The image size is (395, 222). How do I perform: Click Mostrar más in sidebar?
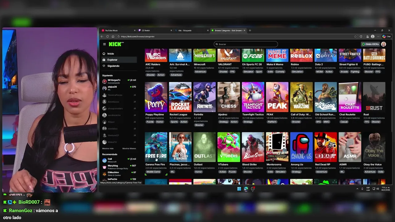point(108,149)
